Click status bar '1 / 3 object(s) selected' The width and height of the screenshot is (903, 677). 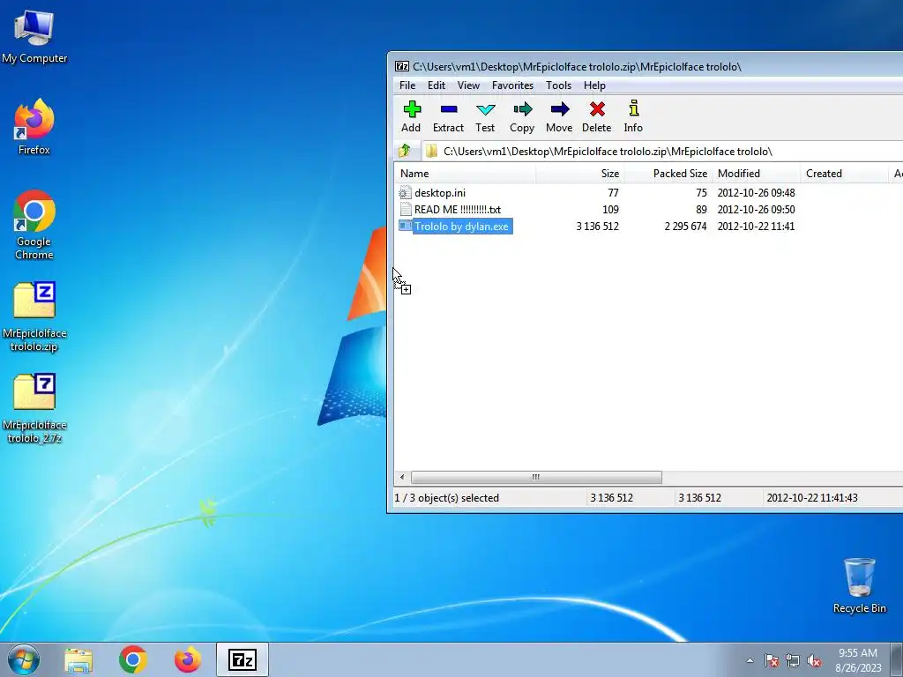(446, 498)
